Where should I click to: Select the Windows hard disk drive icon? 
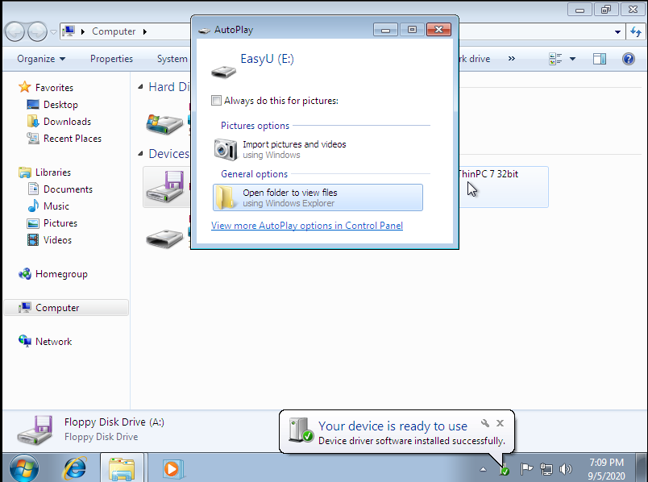pos(164,123)
